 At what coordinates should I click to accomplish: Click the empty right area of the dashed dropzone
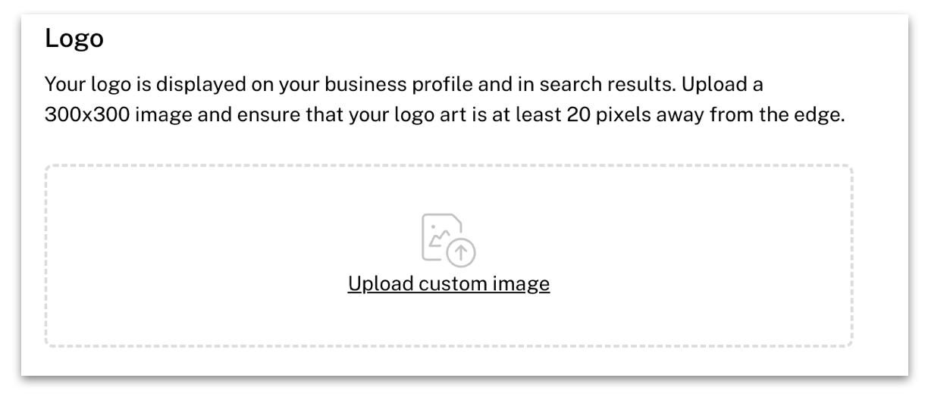(x=705, y=256)
